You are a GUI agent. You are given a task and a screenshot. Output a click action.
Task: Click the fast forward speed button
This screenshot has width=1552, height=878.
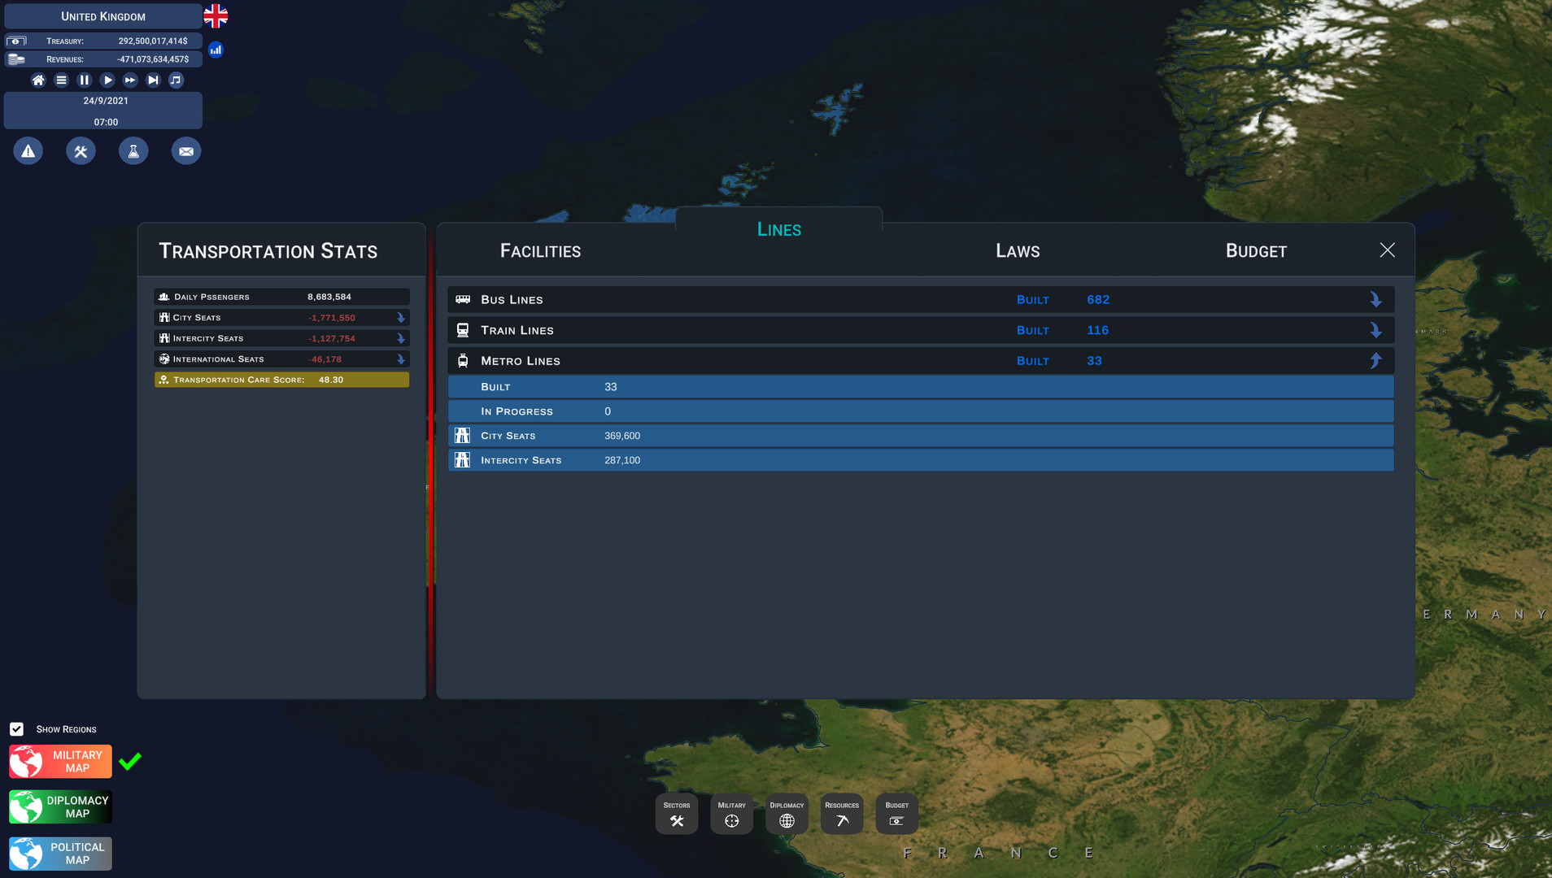[130, 80]
